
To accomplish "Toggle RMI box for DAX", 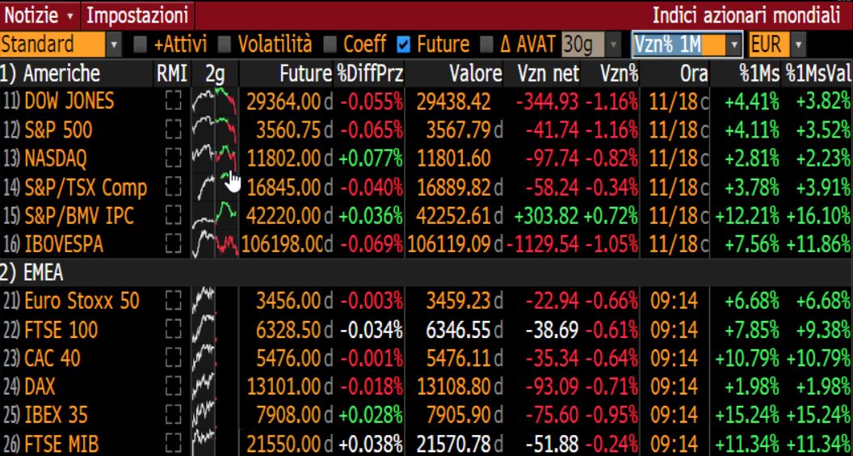I will [173, 387].
